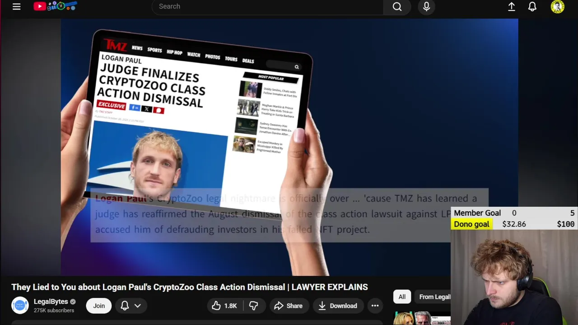Open the recommended video thumbnail below chips
The image size is (578, 325).
[422, 318]
